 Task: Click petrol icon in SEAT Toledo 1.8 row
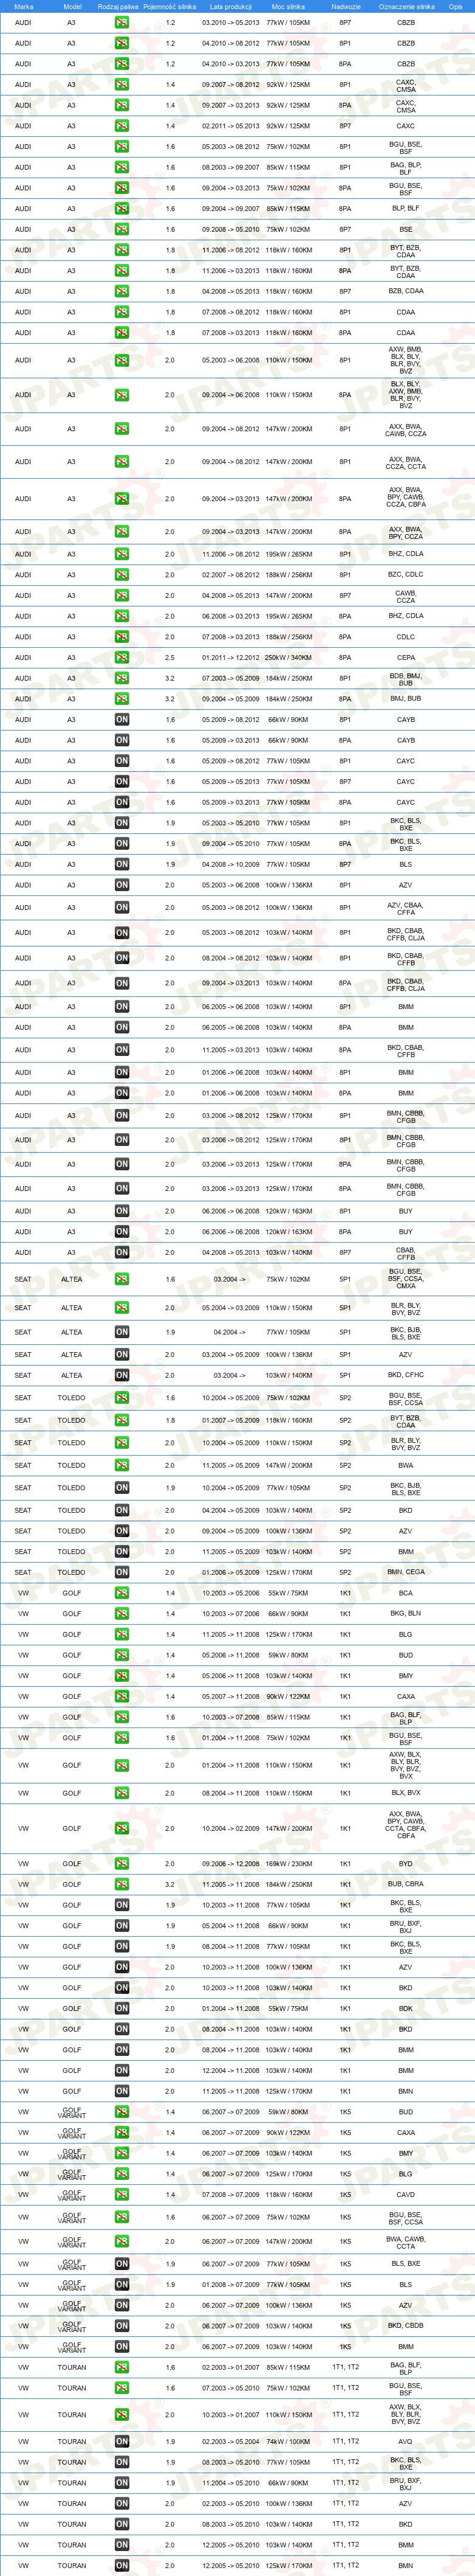pyautogui.click(x=121, y=1420)
